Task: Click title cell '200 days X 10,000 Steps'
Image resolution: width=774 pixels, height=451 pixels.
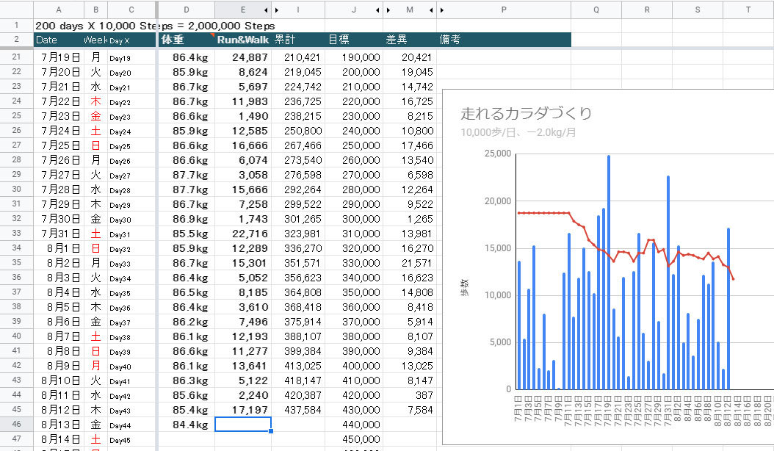Action: click(x=155, y=26)
